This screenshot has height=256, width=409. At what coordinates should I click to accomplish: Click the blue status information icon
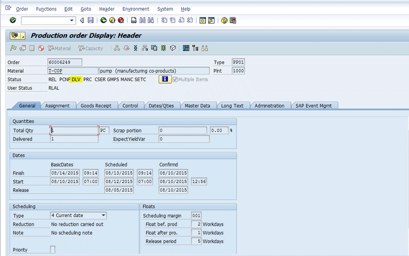(164, 79)
